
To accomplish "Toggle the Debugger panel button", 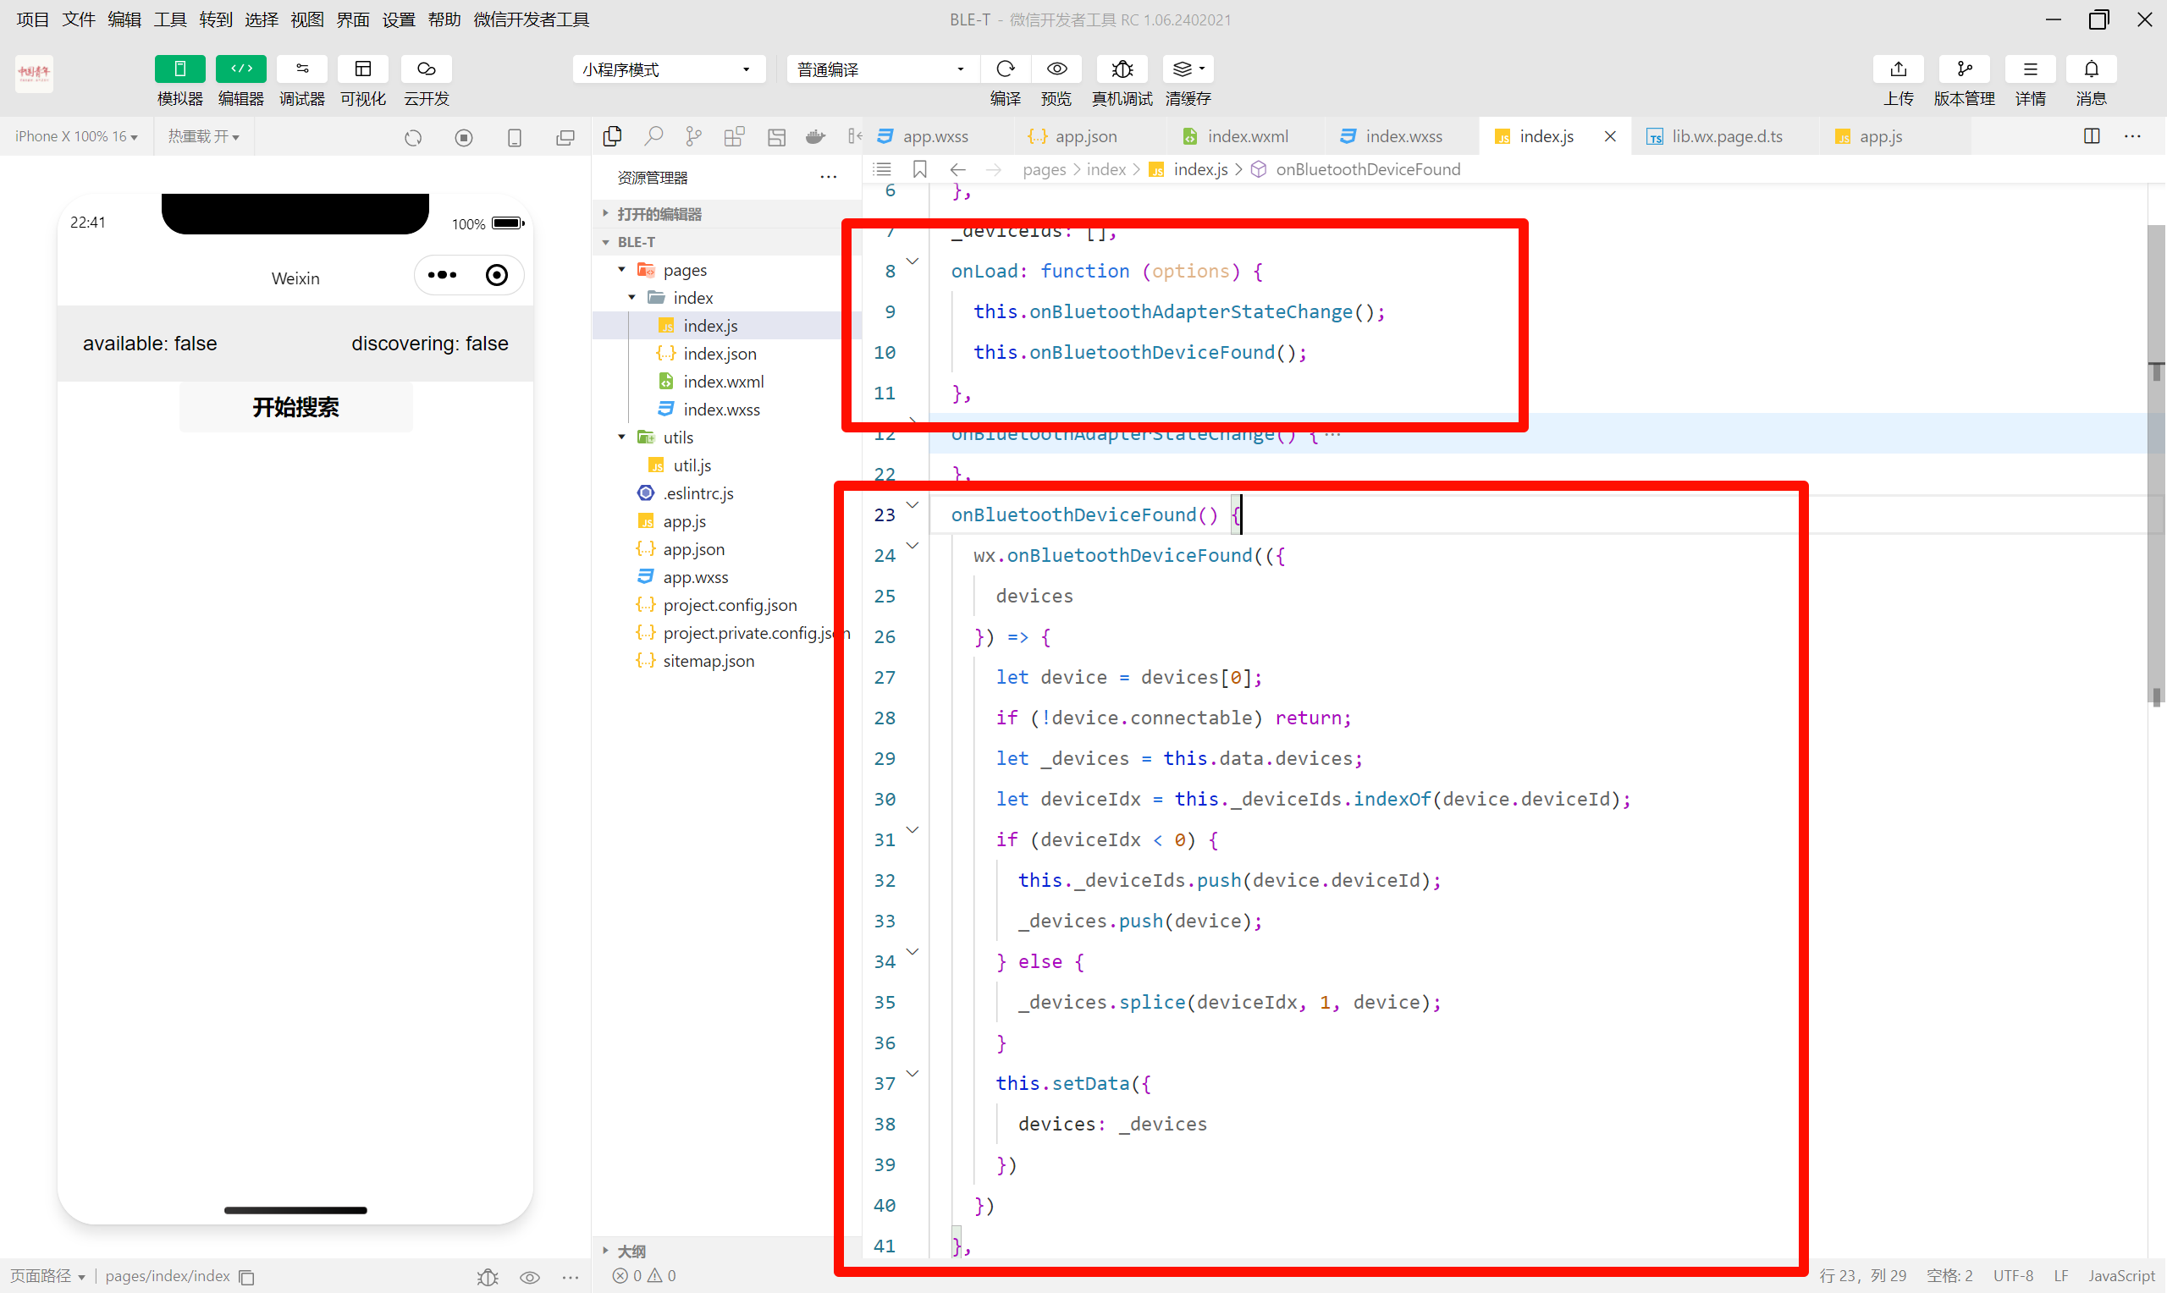I will point(301,69).
